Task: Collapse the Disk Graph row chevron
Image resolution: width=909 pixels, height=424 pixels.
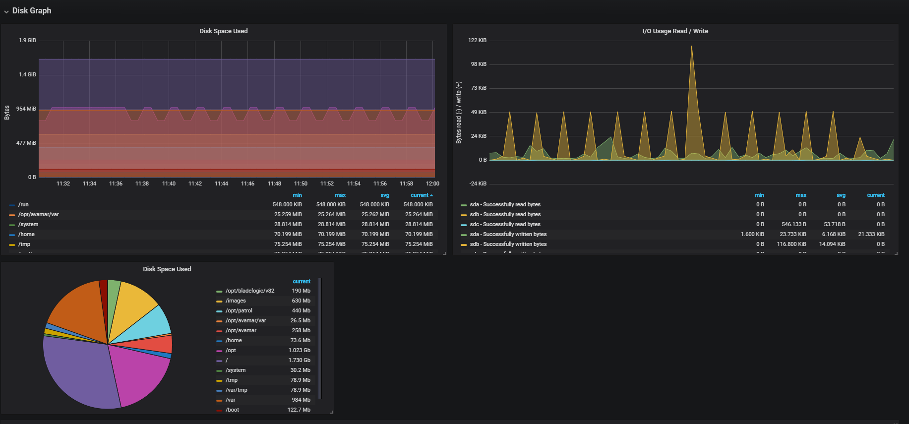Action: coord(6,11)
